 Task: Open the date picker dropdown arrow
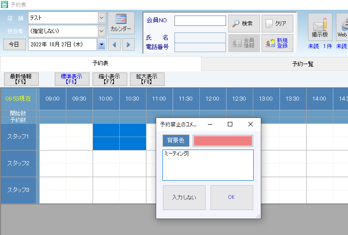pyautogui.click(x=101, y=45)
